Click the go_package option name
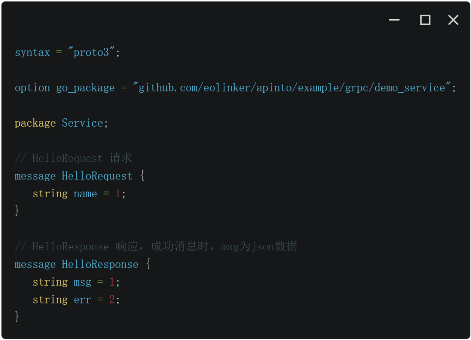 coord(85,88)
